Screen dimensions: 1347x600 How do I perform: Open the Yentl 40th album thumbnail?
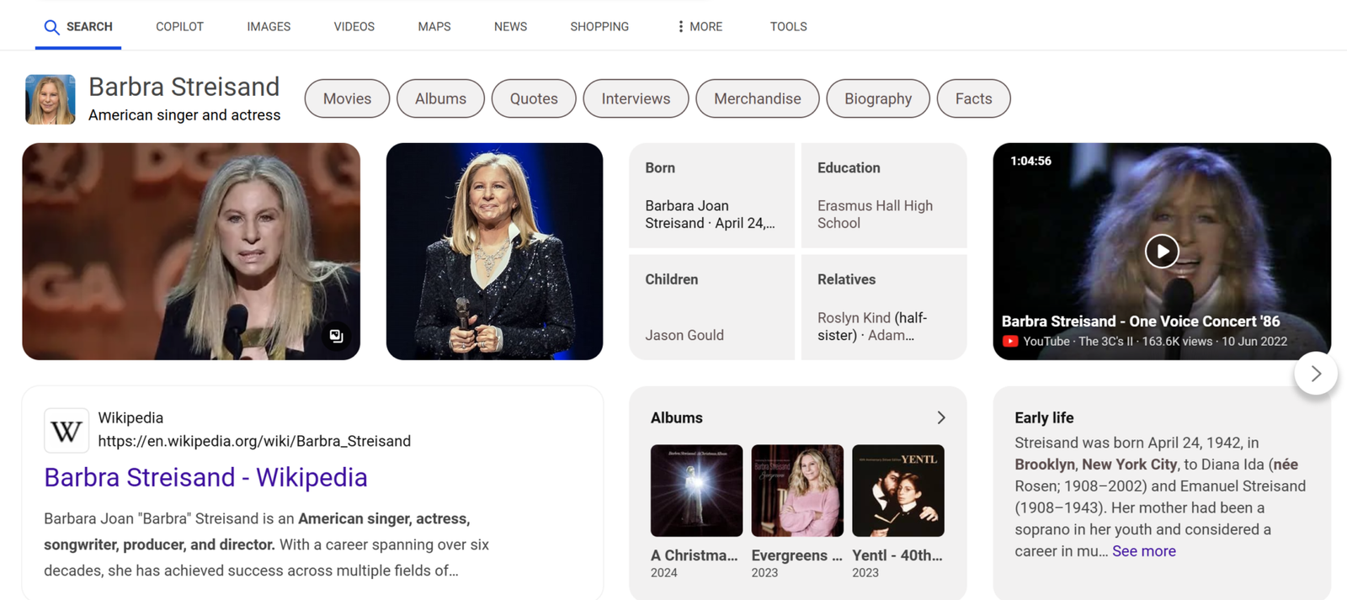[x=898, y=491]
